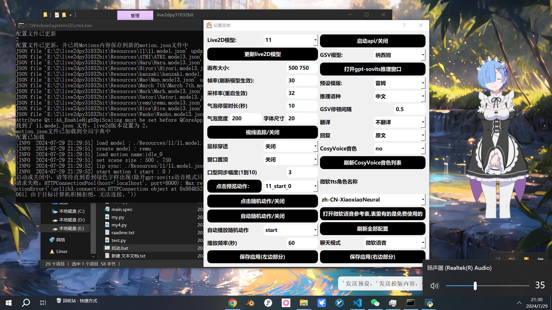Switch to cmd window taskbar icon
Screen dimensions: 552x310
[411, 303]
